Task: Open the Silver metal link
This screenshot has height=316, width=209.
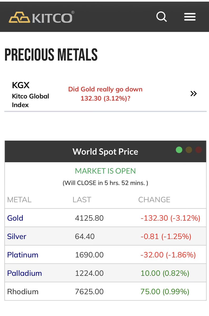Action: 17,236
